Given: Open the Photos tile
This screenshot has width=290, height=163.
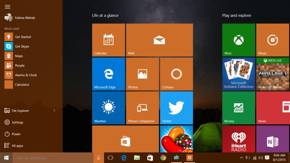Looking at the screenshot, I should (142, 74).
